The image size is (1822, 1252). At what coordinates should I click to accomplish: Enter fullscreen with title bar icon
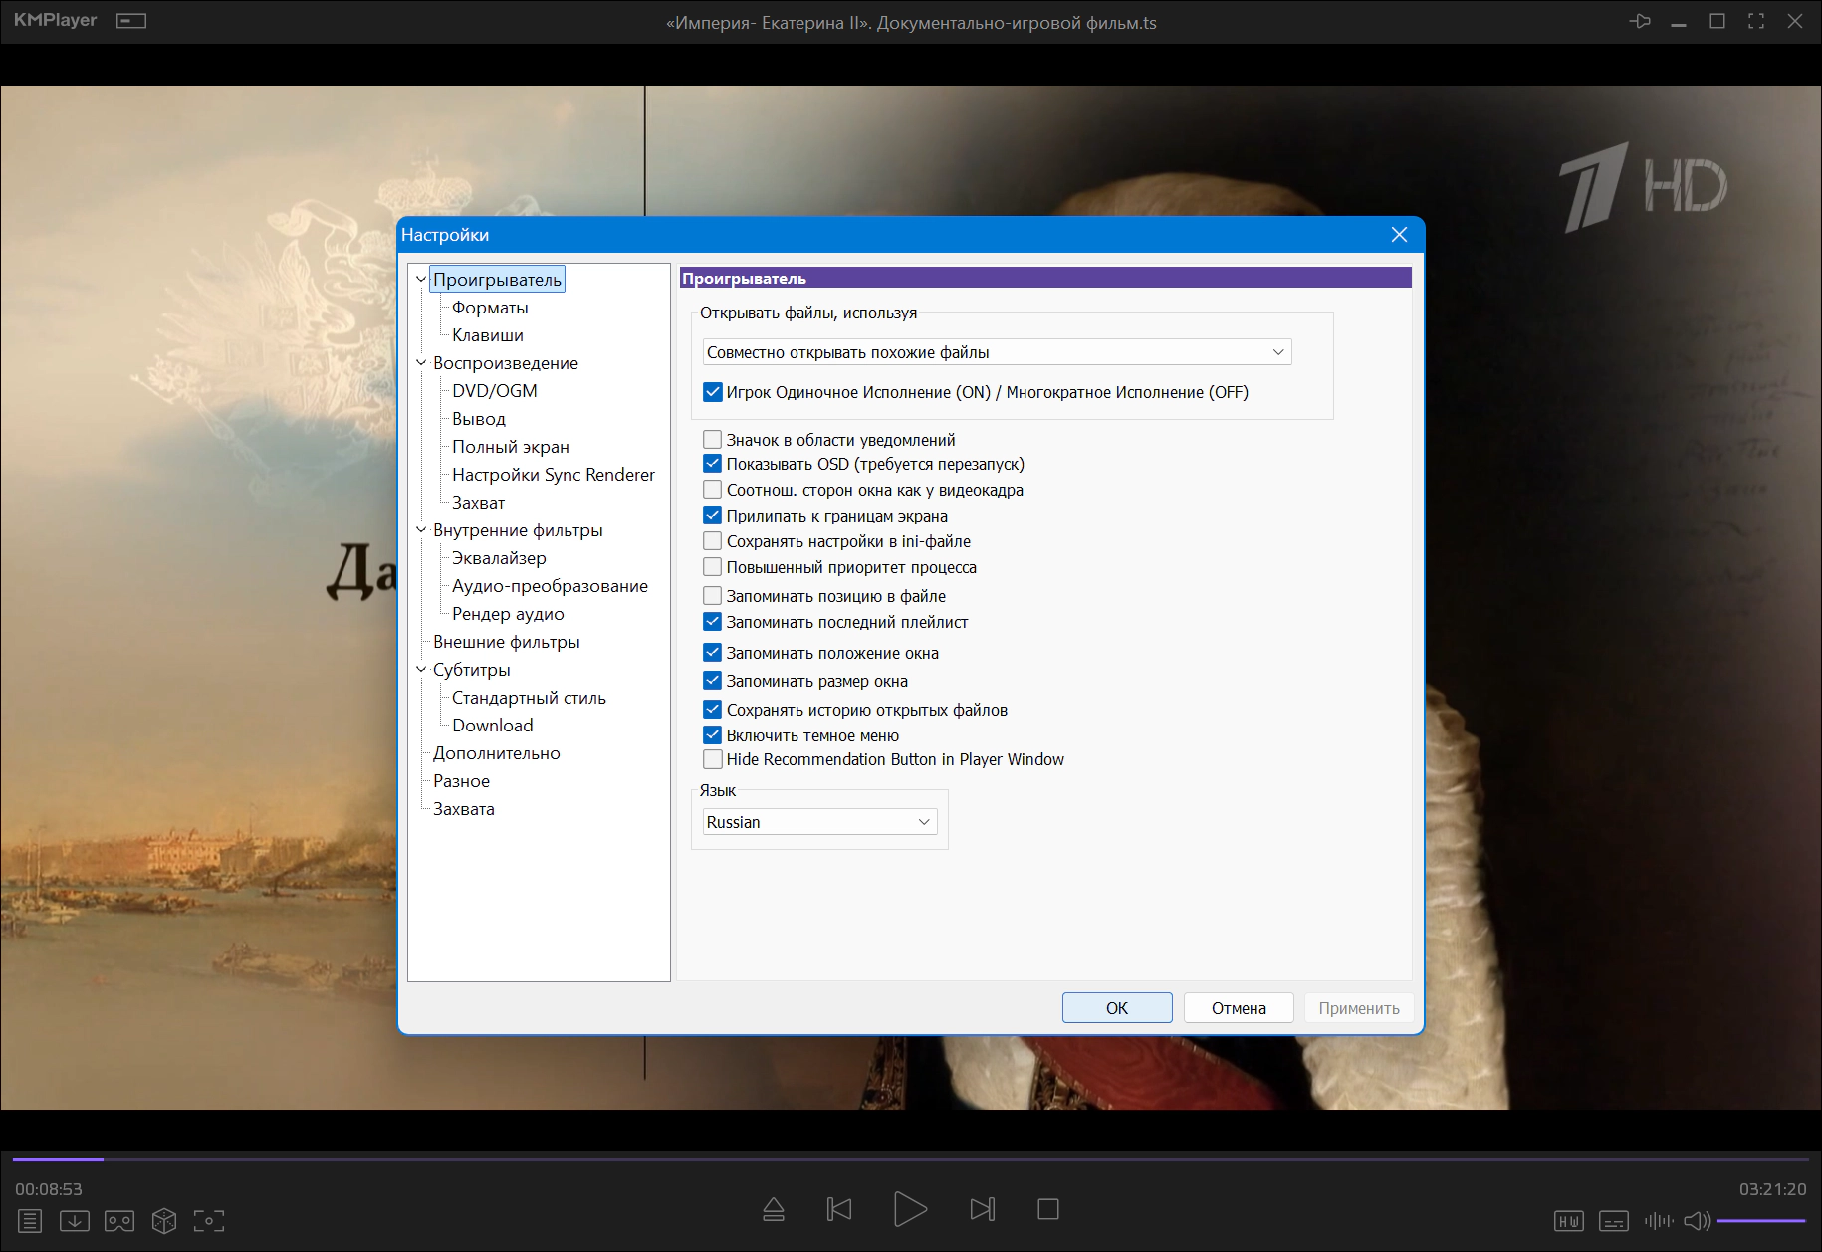pos(1756,21)
